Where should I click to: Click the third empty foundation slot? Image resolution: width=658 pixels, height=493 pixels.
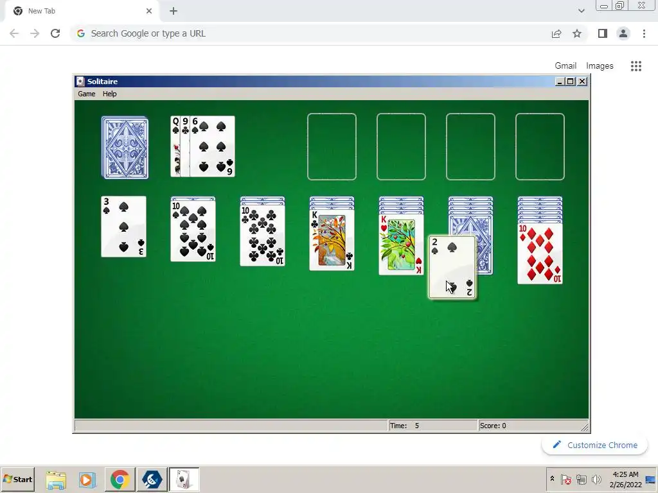470,147
